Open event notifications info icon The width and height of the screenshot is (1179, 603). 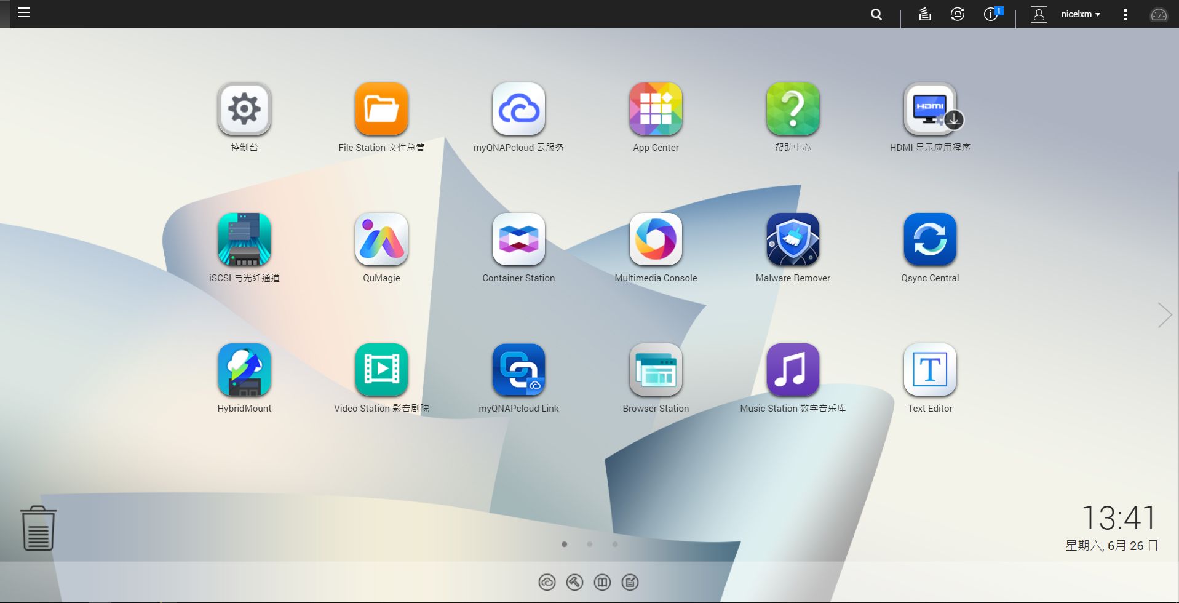click(x=992, y=14)
